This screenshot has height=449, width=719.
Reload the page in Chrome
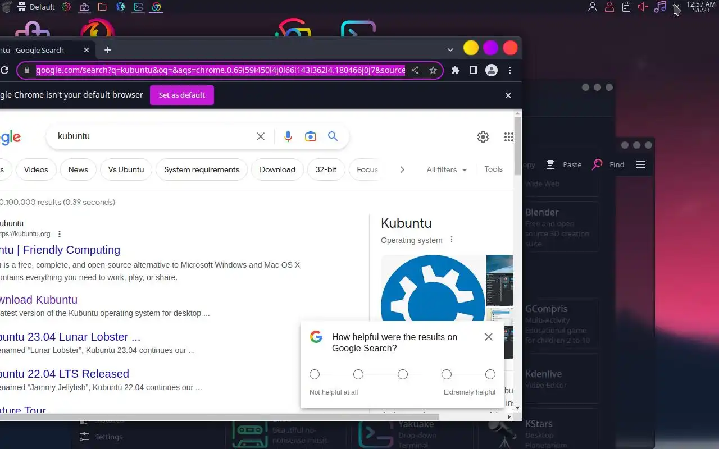4,70
